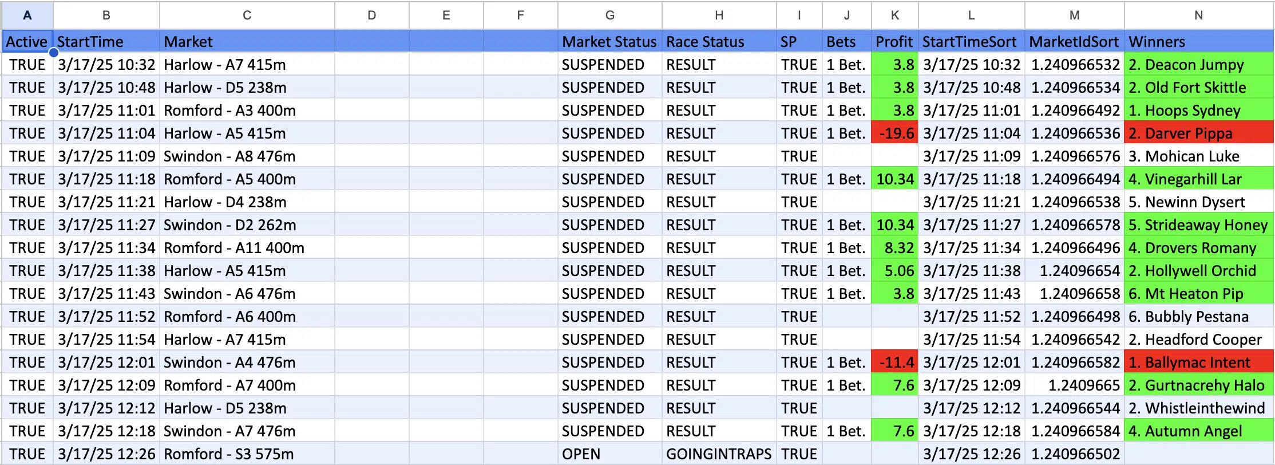Select column A header
Viewport: 1275px width, 465px height.
pyautogui.click(x=27, y=15)
